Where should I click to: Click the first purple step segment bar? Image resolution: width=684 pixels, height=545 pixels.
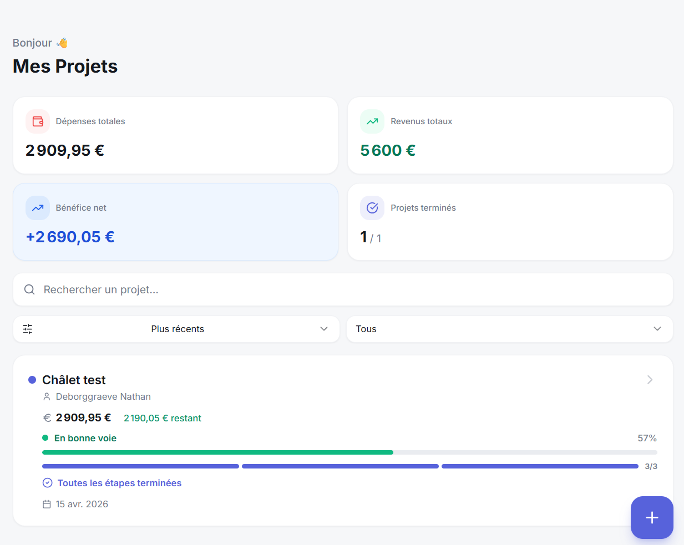coord(140,466)
